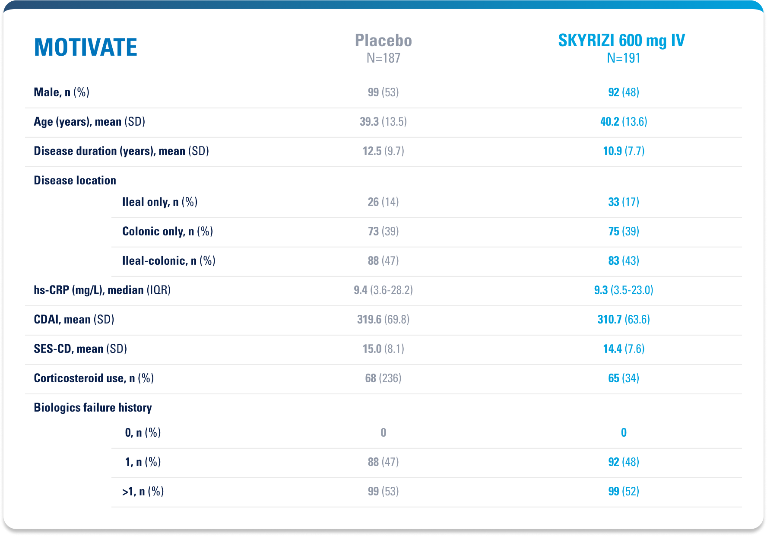Select the Disease duration row label
The height and width of the screenshot is (536, 767).
pyautogui.click(x=121, y=151)
